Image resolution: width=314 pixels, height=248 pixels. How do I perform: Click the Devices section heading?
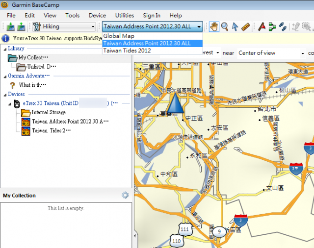(x=16, y=94)
